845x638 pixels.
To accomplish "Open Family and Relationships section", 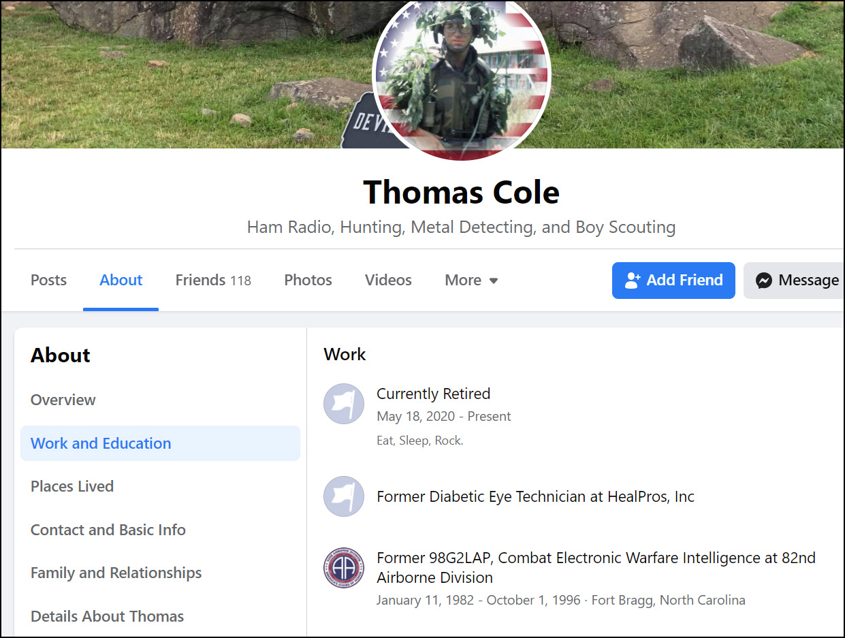I will (x=116, y=573).
